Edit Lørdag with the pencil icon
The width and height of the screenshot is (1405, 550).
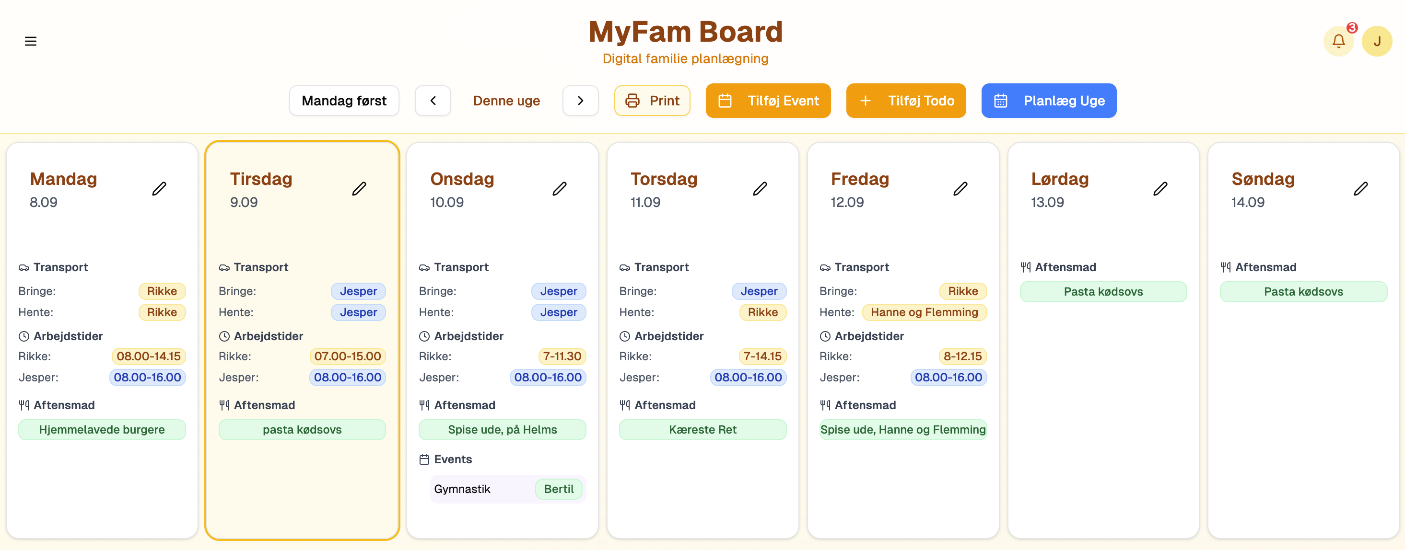1160,189
